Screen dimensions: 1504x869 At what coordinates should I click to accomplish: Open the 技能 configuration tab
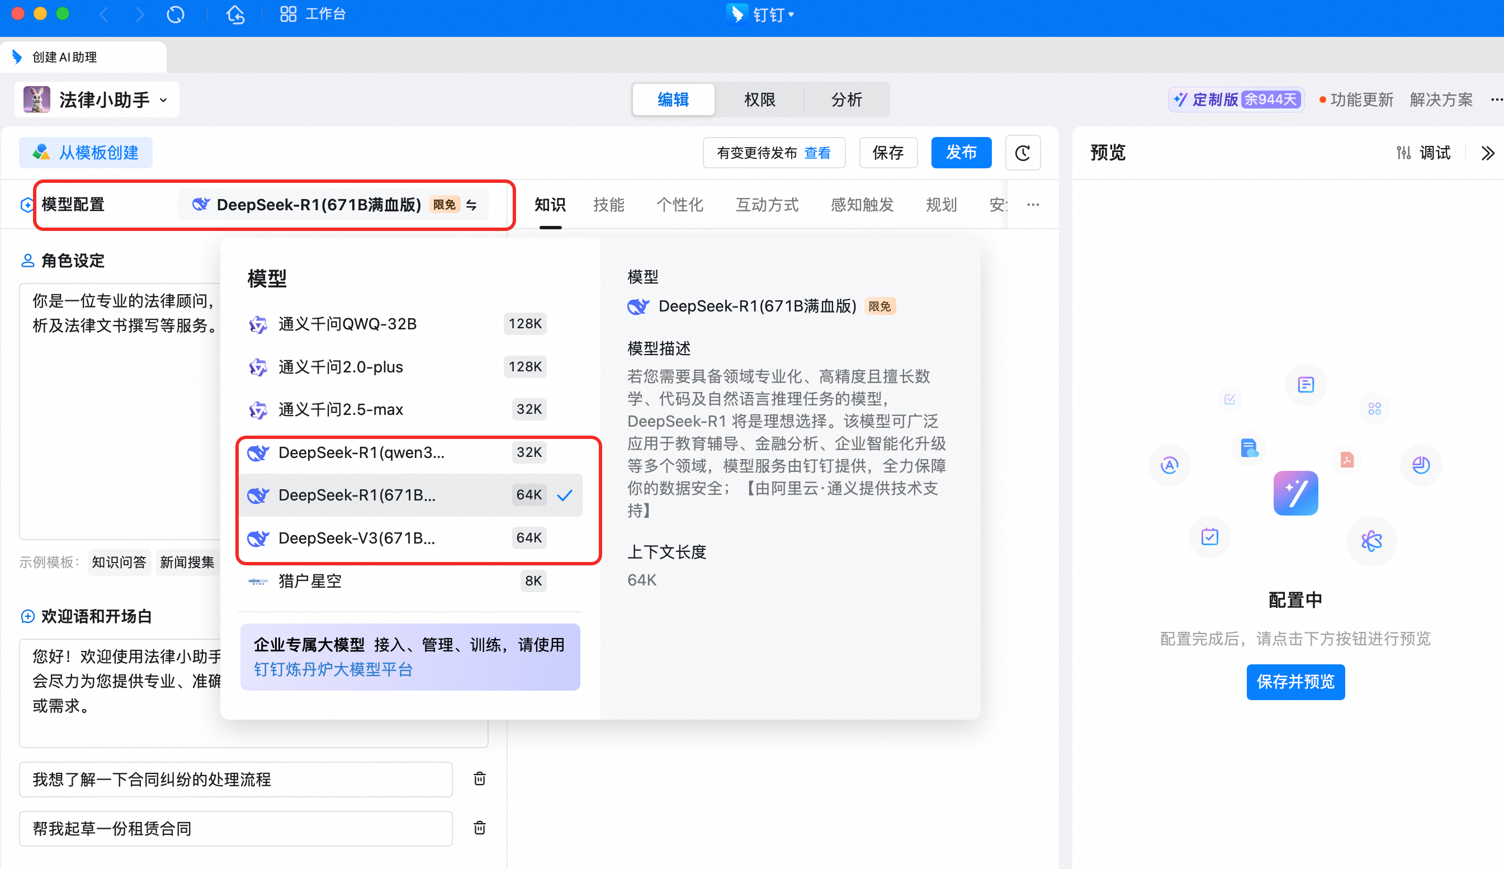coord(608,205)
